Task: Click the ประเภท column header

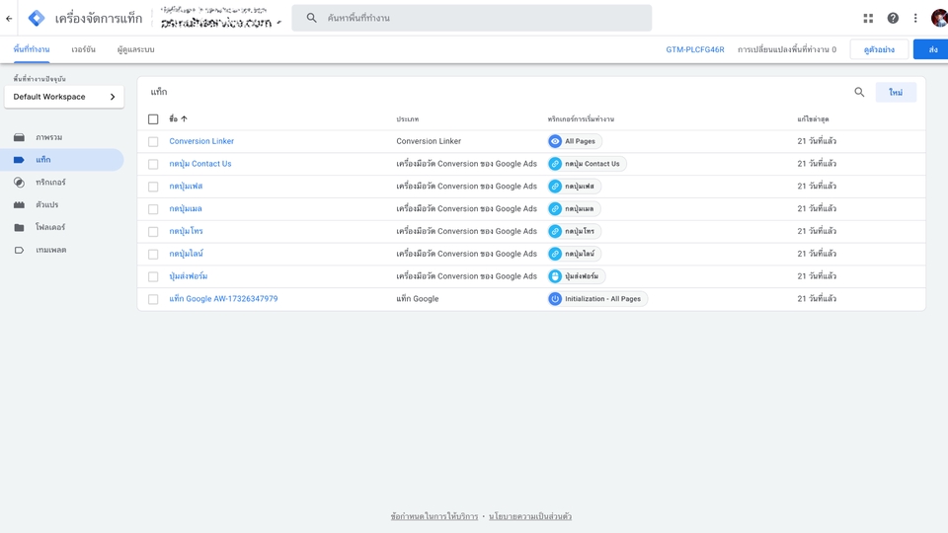Action: pyautogui.click(x=408, y=119)
